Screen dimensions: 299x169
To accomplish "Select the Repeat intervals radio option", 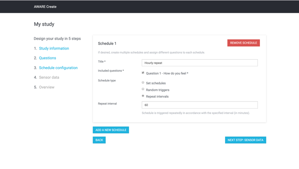I will point(143,96).
